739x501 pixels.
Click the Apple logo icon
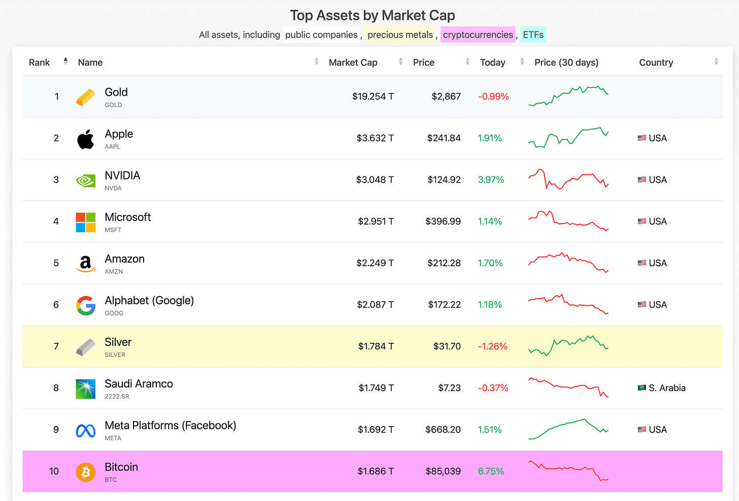86,139
